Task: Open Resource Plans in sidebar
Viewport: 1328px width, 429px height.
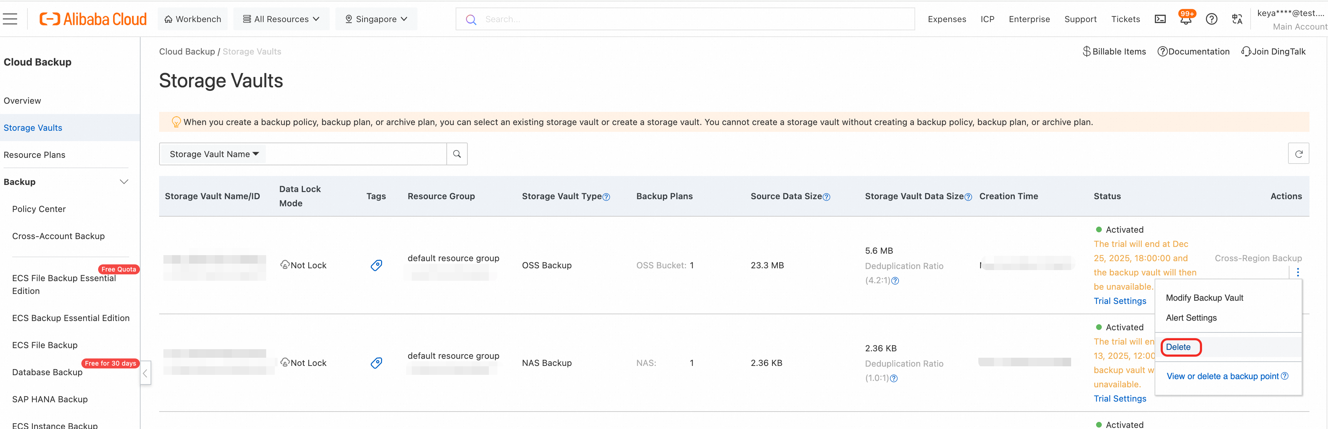Action: pyautogui.click(x=34, y=155)
